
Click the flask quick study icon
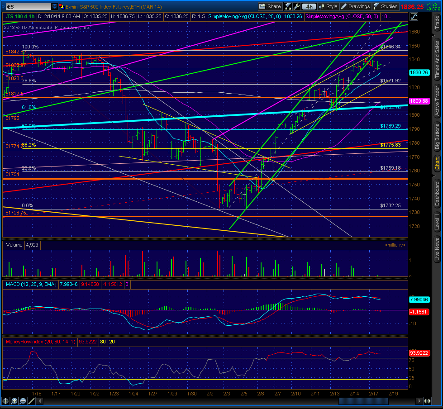point(288,6)
